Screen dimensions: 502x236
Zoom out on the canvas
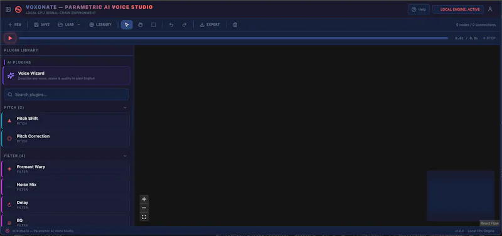pyautogui.click(x=144, y=208)
